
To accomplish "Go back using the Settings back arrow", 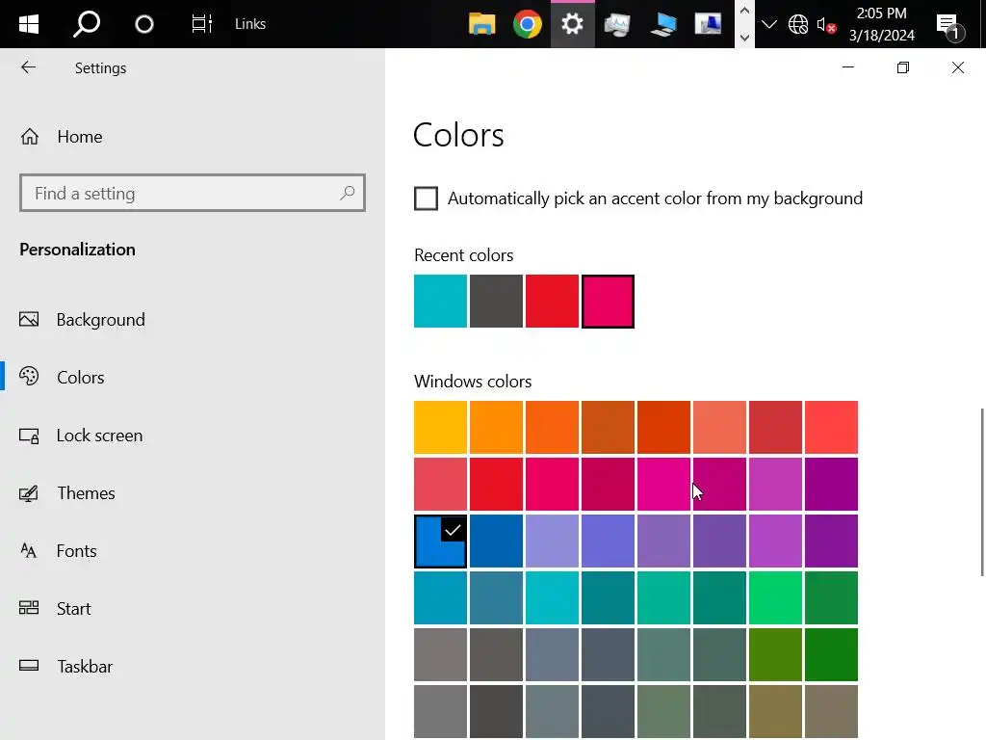I will [x=29, y=67].
